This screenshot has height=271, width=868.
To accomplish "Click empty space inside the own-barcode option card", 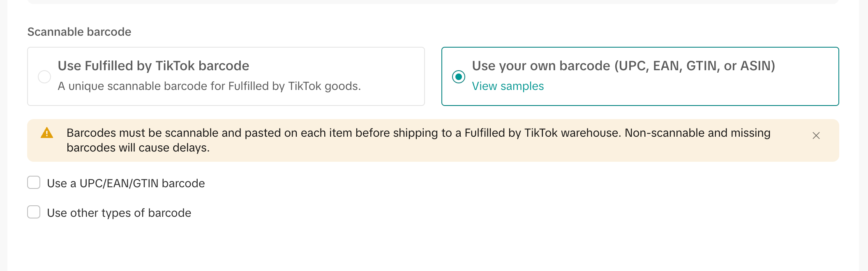I will coord(699,88).
